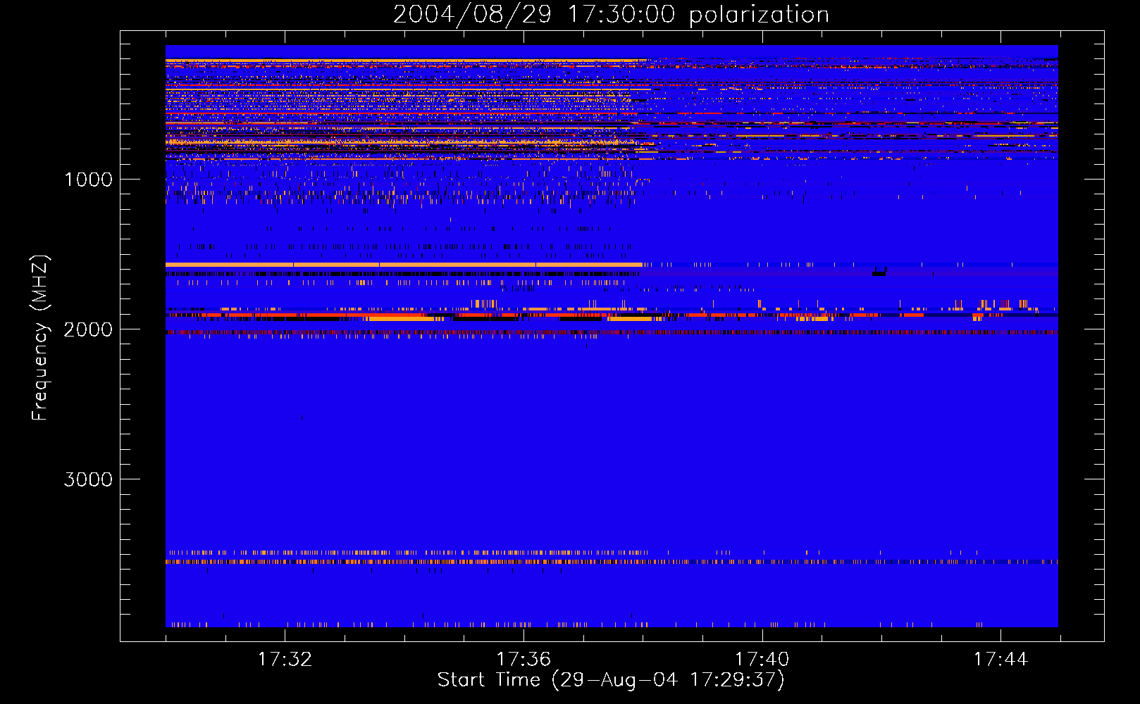Click the 1000 frequency tick label
Viewport: 1140px width, 704px height.
[x=88, y=180]
